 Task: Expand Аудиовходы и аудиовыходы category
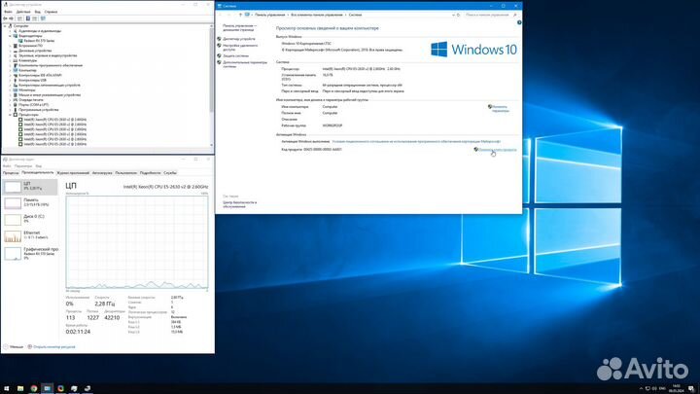point(11,31)
